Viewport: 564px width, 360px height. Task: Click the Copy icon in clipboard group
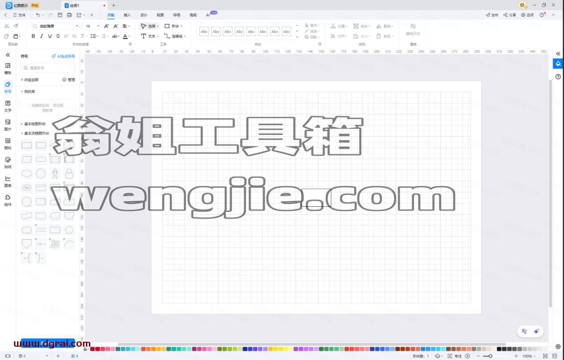point(7,36)
